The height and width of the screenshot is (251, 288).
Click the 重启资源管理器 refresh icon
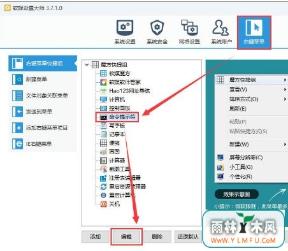pos(103,187)
